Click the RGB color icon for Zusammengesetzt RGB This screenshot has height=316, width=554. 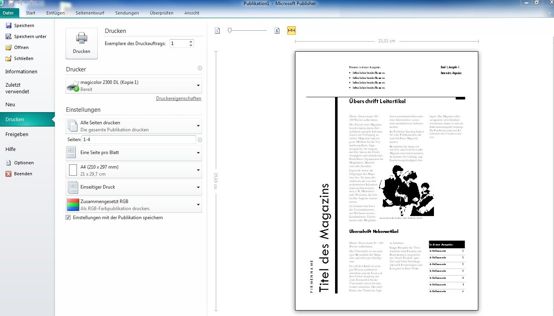point(73,205)
